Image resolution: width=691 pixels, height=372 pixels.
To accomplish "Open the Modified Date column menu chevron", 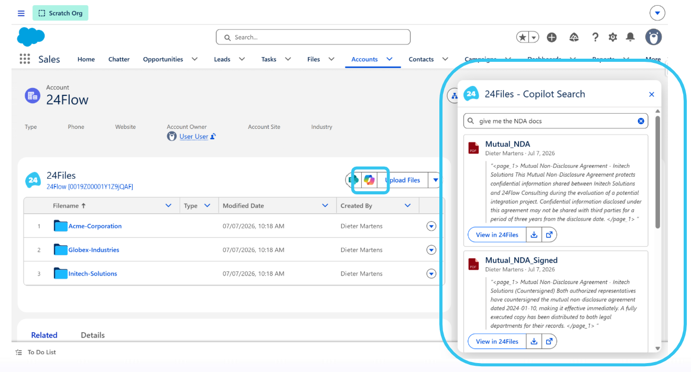I will click(325, 205).
